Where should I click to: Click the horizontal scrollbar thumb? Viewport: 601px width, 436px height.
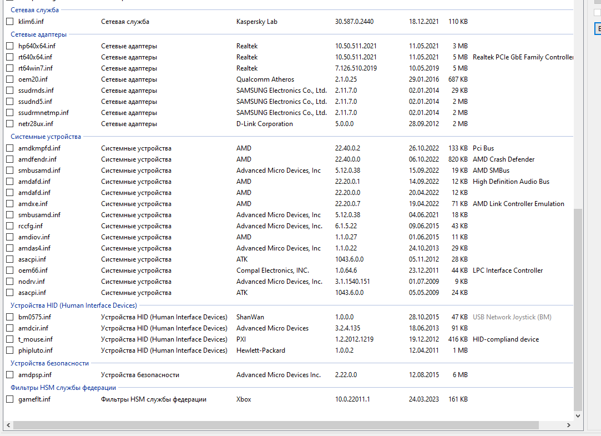click(276, 425)
